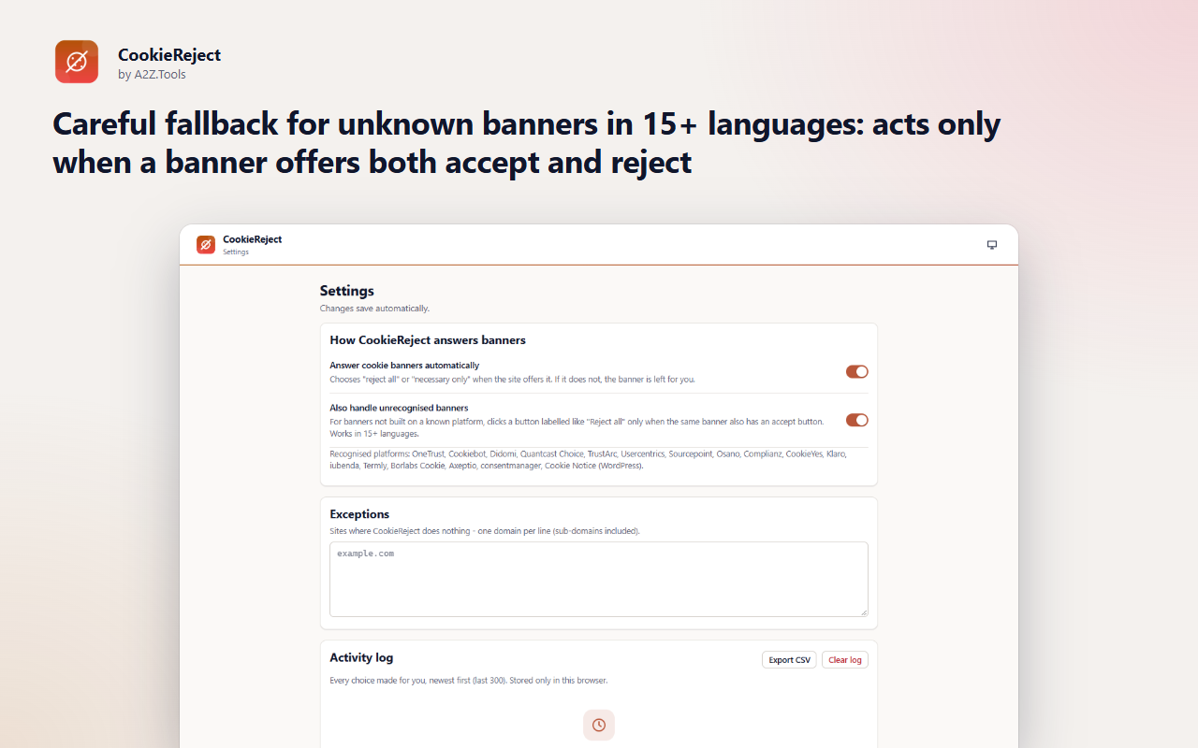The height and width of the screenshot is (748, 1198).
Task: Click the 'Exceptions' section heading
Action: click(x=359, y=514)
